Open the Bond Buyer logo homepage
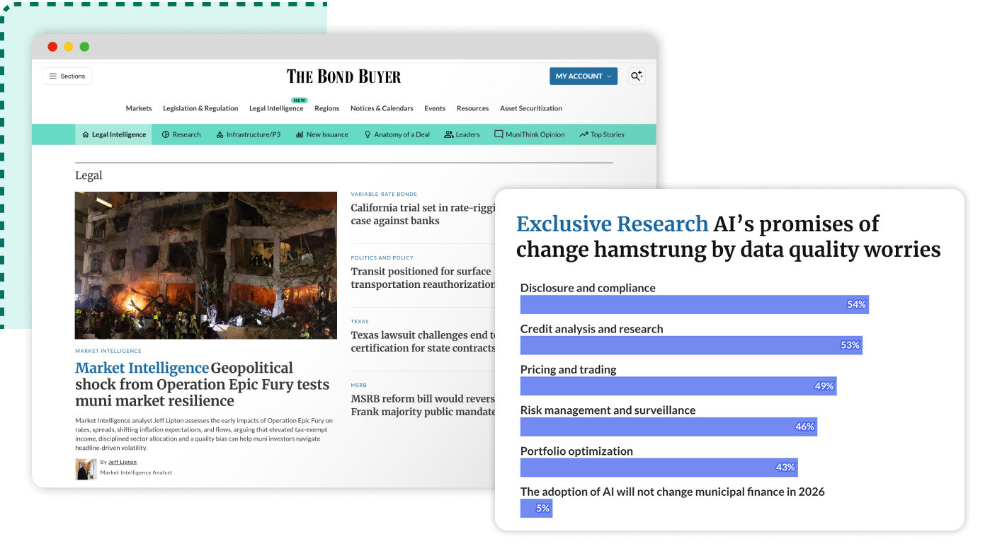990x556 pixels. pos(343,76)
